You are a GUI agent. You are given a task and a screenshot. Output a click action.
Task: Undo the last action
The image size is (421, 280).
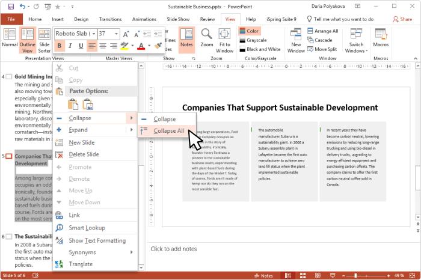click(x=23, y=7)
